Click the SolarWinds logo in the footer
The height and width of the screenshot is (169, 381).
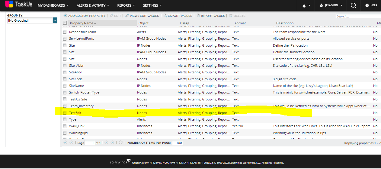pyautogui.click(x=120, y=162)
